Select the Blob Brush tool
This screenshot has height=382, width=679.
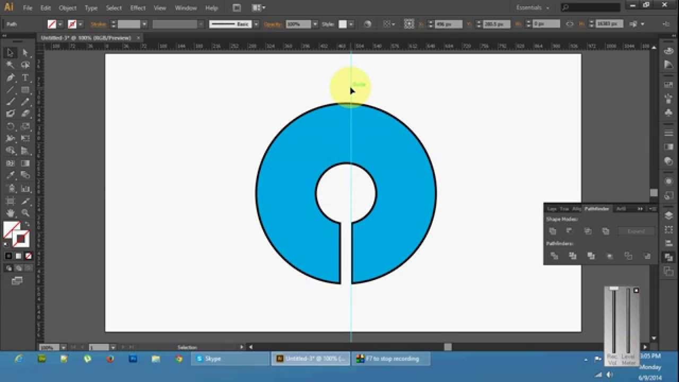point(10,114)
